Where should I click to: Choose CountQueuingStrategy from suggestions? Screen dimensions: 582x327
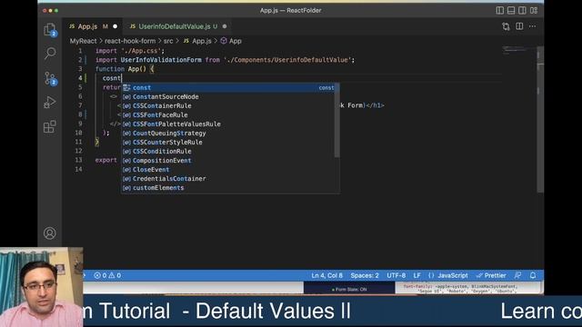coord(228,134)
